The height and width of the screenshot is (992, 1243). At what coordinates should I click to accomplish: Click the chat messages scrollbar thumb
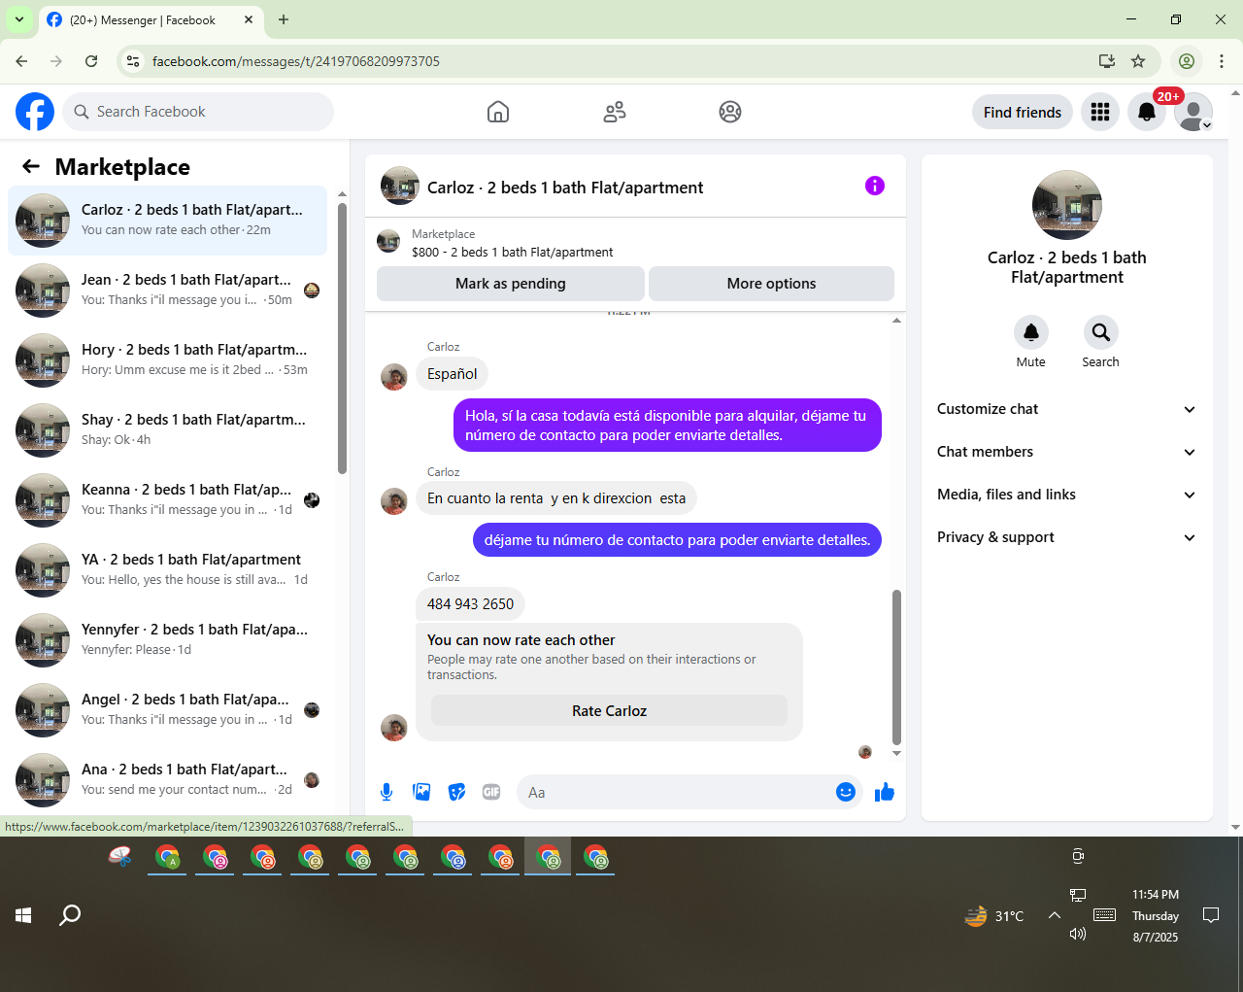[896, 667]
